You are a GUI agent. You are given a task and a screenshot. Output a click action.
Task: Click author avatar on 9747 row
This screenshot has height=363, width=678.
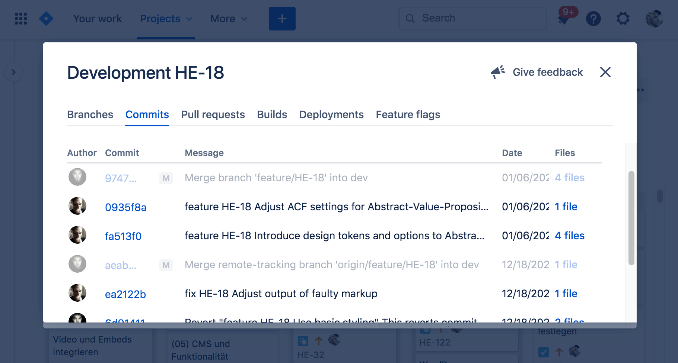click(77, 177)
